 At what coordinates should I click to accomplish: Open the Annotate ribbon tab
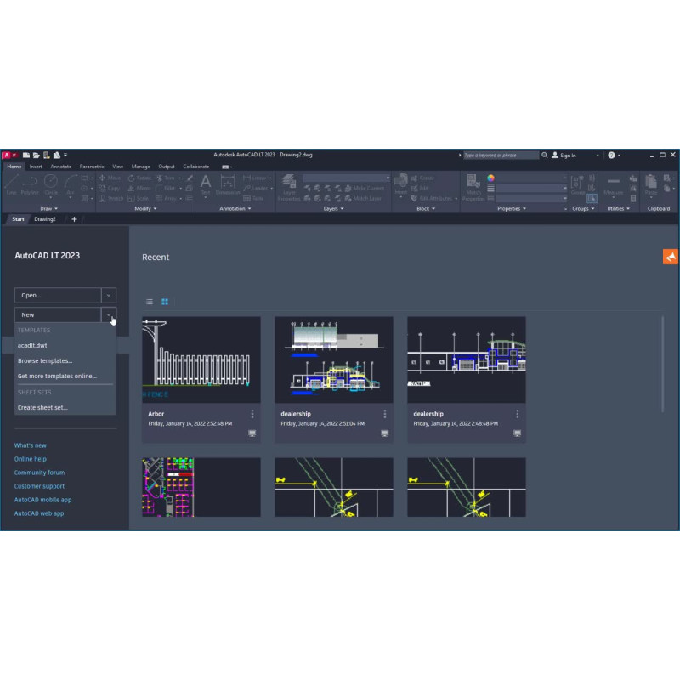[61, 167]
